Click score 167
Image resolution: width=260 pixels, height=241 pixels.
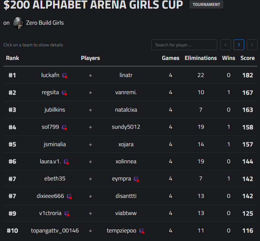pos(247,93)
